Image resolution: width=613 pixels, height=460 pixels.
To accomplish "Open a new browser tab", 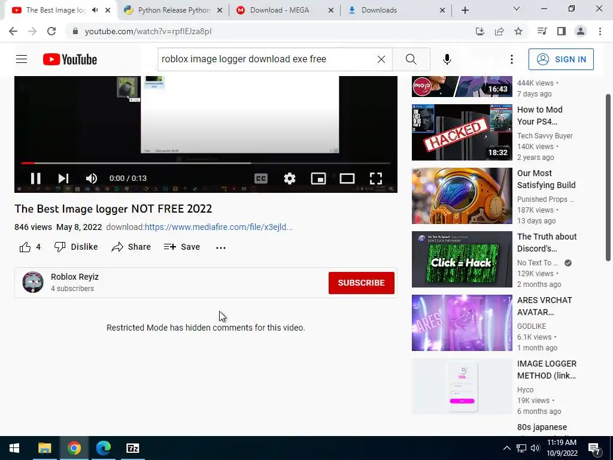I will pyautogui.click(x=465, y=10).
